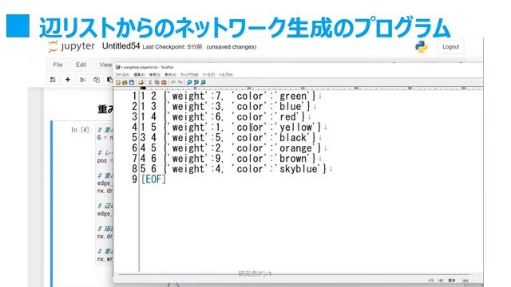This screenshot has width=511, height=287.
Task: Click the Jupyter Logout button
Action: point(450,47)
